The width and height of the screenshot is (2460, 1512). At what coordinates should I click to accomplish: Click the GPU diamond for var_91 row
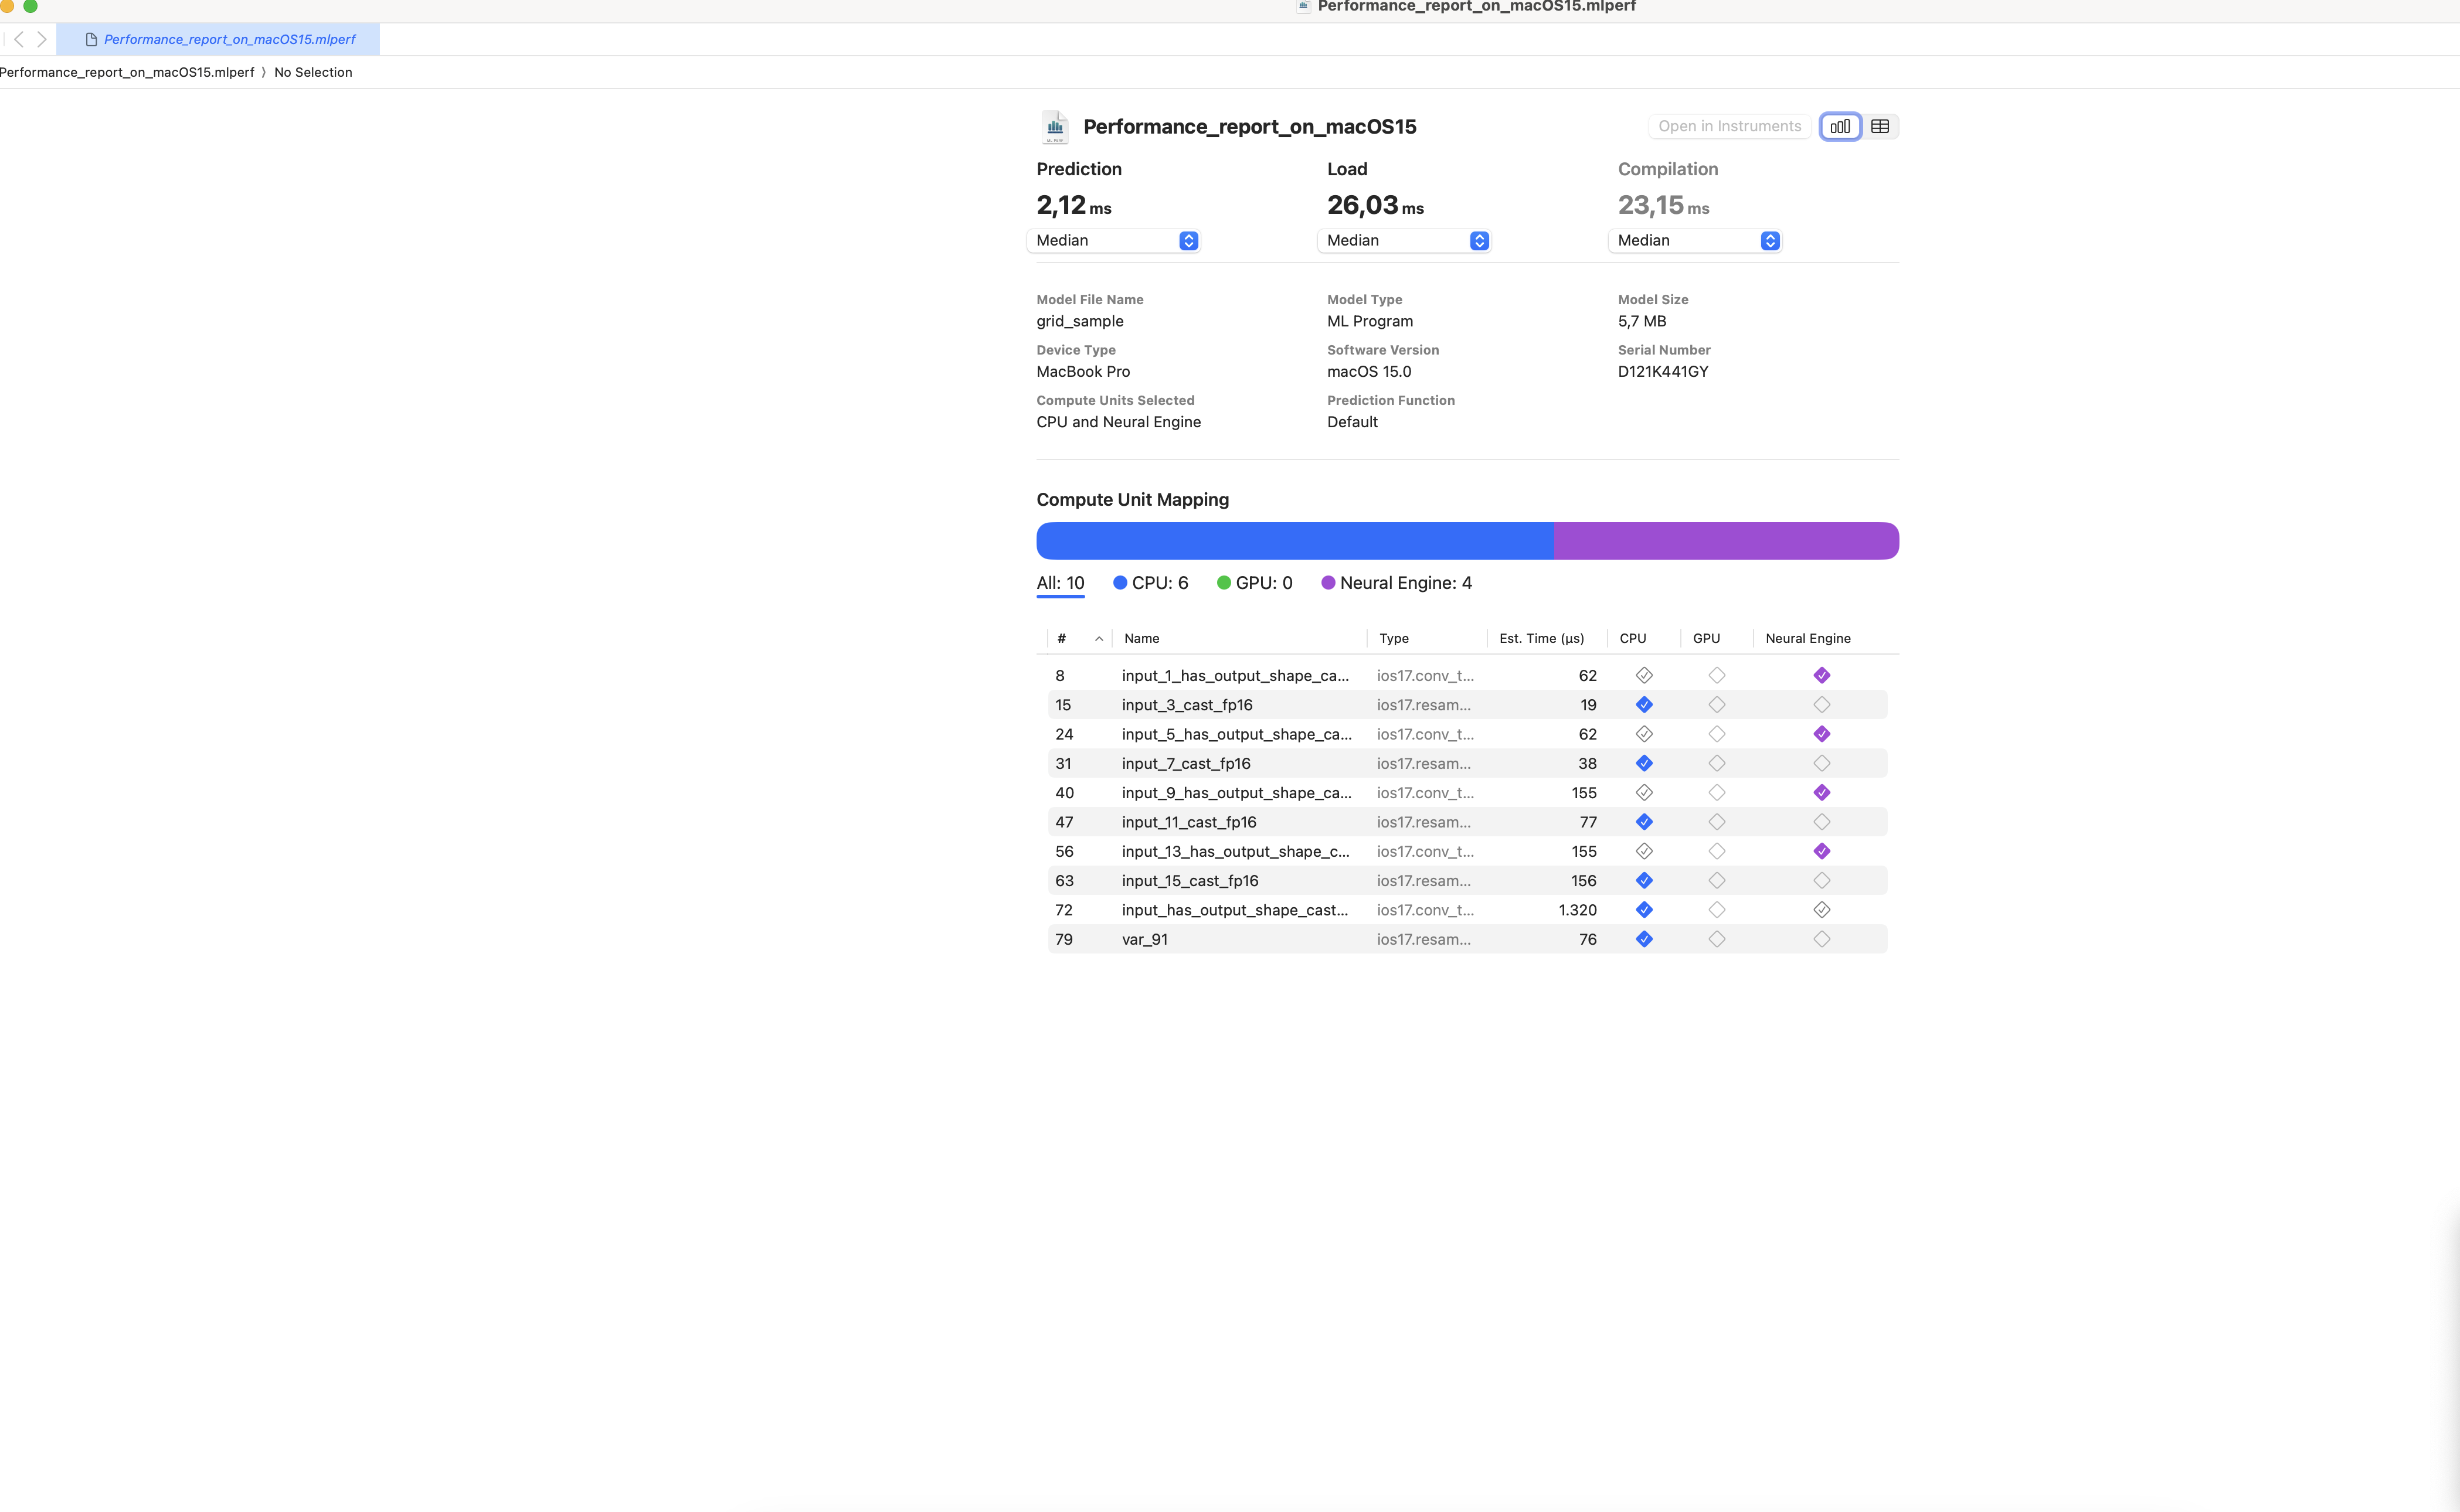(1717, 939)
